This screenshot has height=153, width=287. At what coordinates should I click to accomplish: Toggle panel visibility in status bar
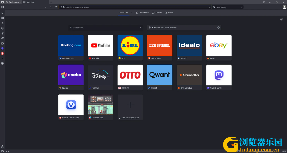click(2, 151)
